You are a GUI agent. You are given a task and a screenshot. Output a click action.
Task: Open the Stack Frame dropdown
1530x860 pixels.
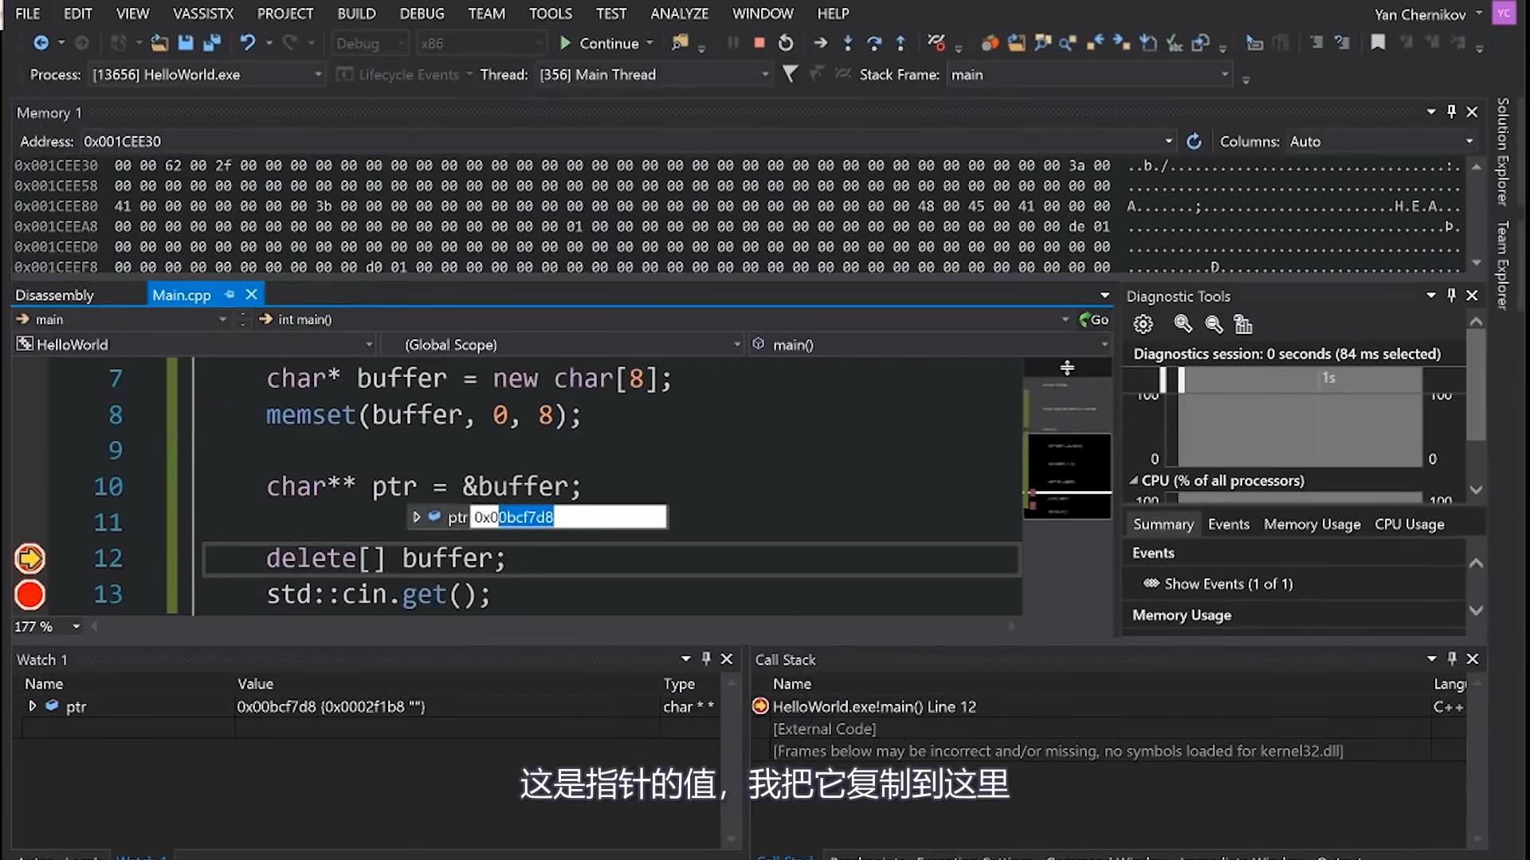(x=1225, y=75)
